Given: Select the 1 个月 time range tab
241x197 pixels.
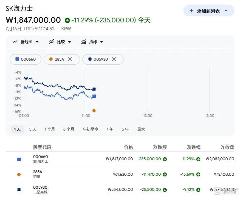Looking at the screenshot, I should [x=49, y=129].
